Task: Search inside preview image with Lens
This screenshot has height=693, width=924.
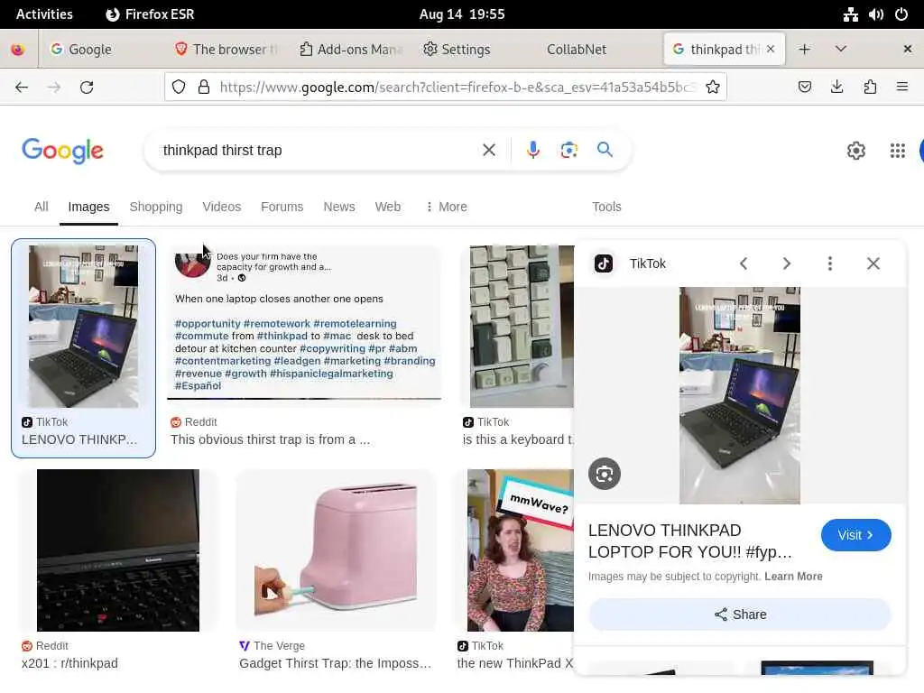Action: pos(605,474)
